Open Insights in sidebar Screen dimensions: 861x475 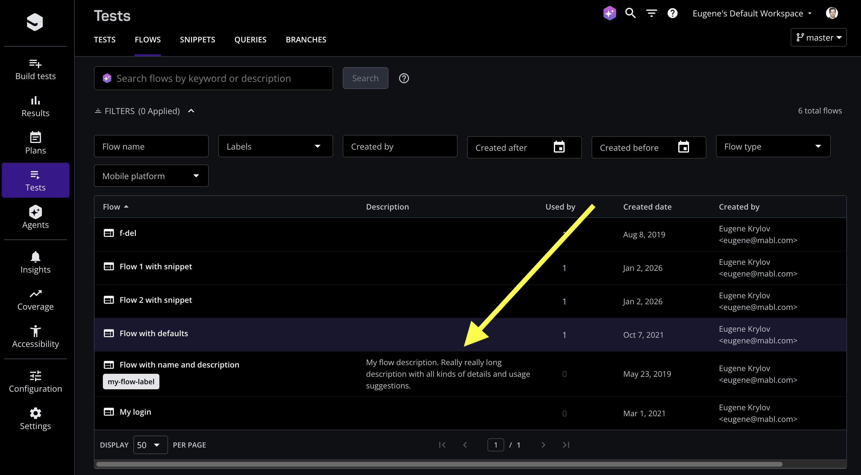pos(35,262)
